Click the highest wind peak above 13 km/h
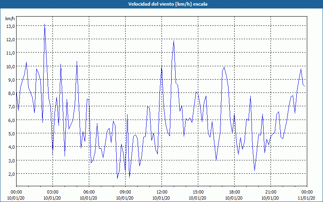This screenshot has width=323, height=202. coord(44,24)
